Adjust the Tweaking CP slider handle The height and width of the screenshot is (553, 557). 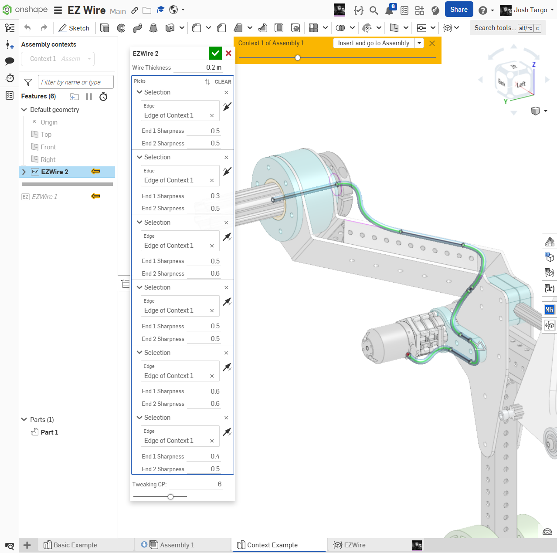pos(171,496)
